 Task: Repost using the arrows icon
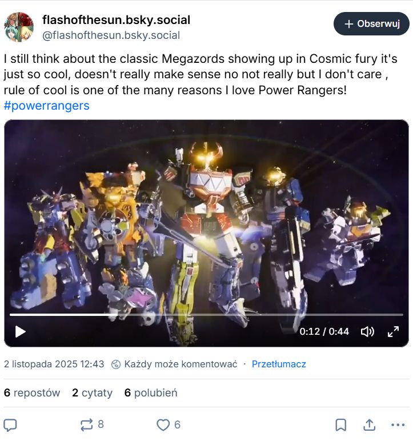point(86,424)
